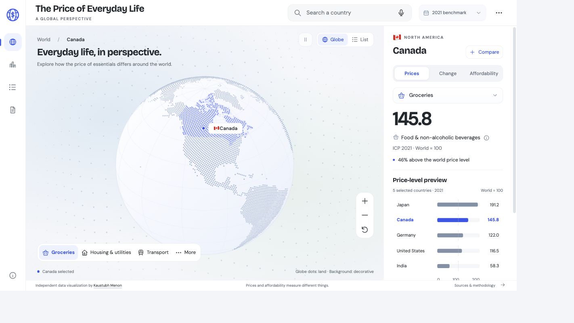
Task: Select Japan row in price preview
Action: [448, 205]
